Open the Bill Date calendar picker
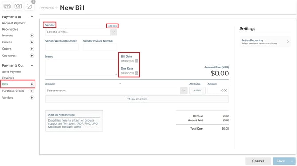This screenshot has height=166, width=297. (137, 61)
